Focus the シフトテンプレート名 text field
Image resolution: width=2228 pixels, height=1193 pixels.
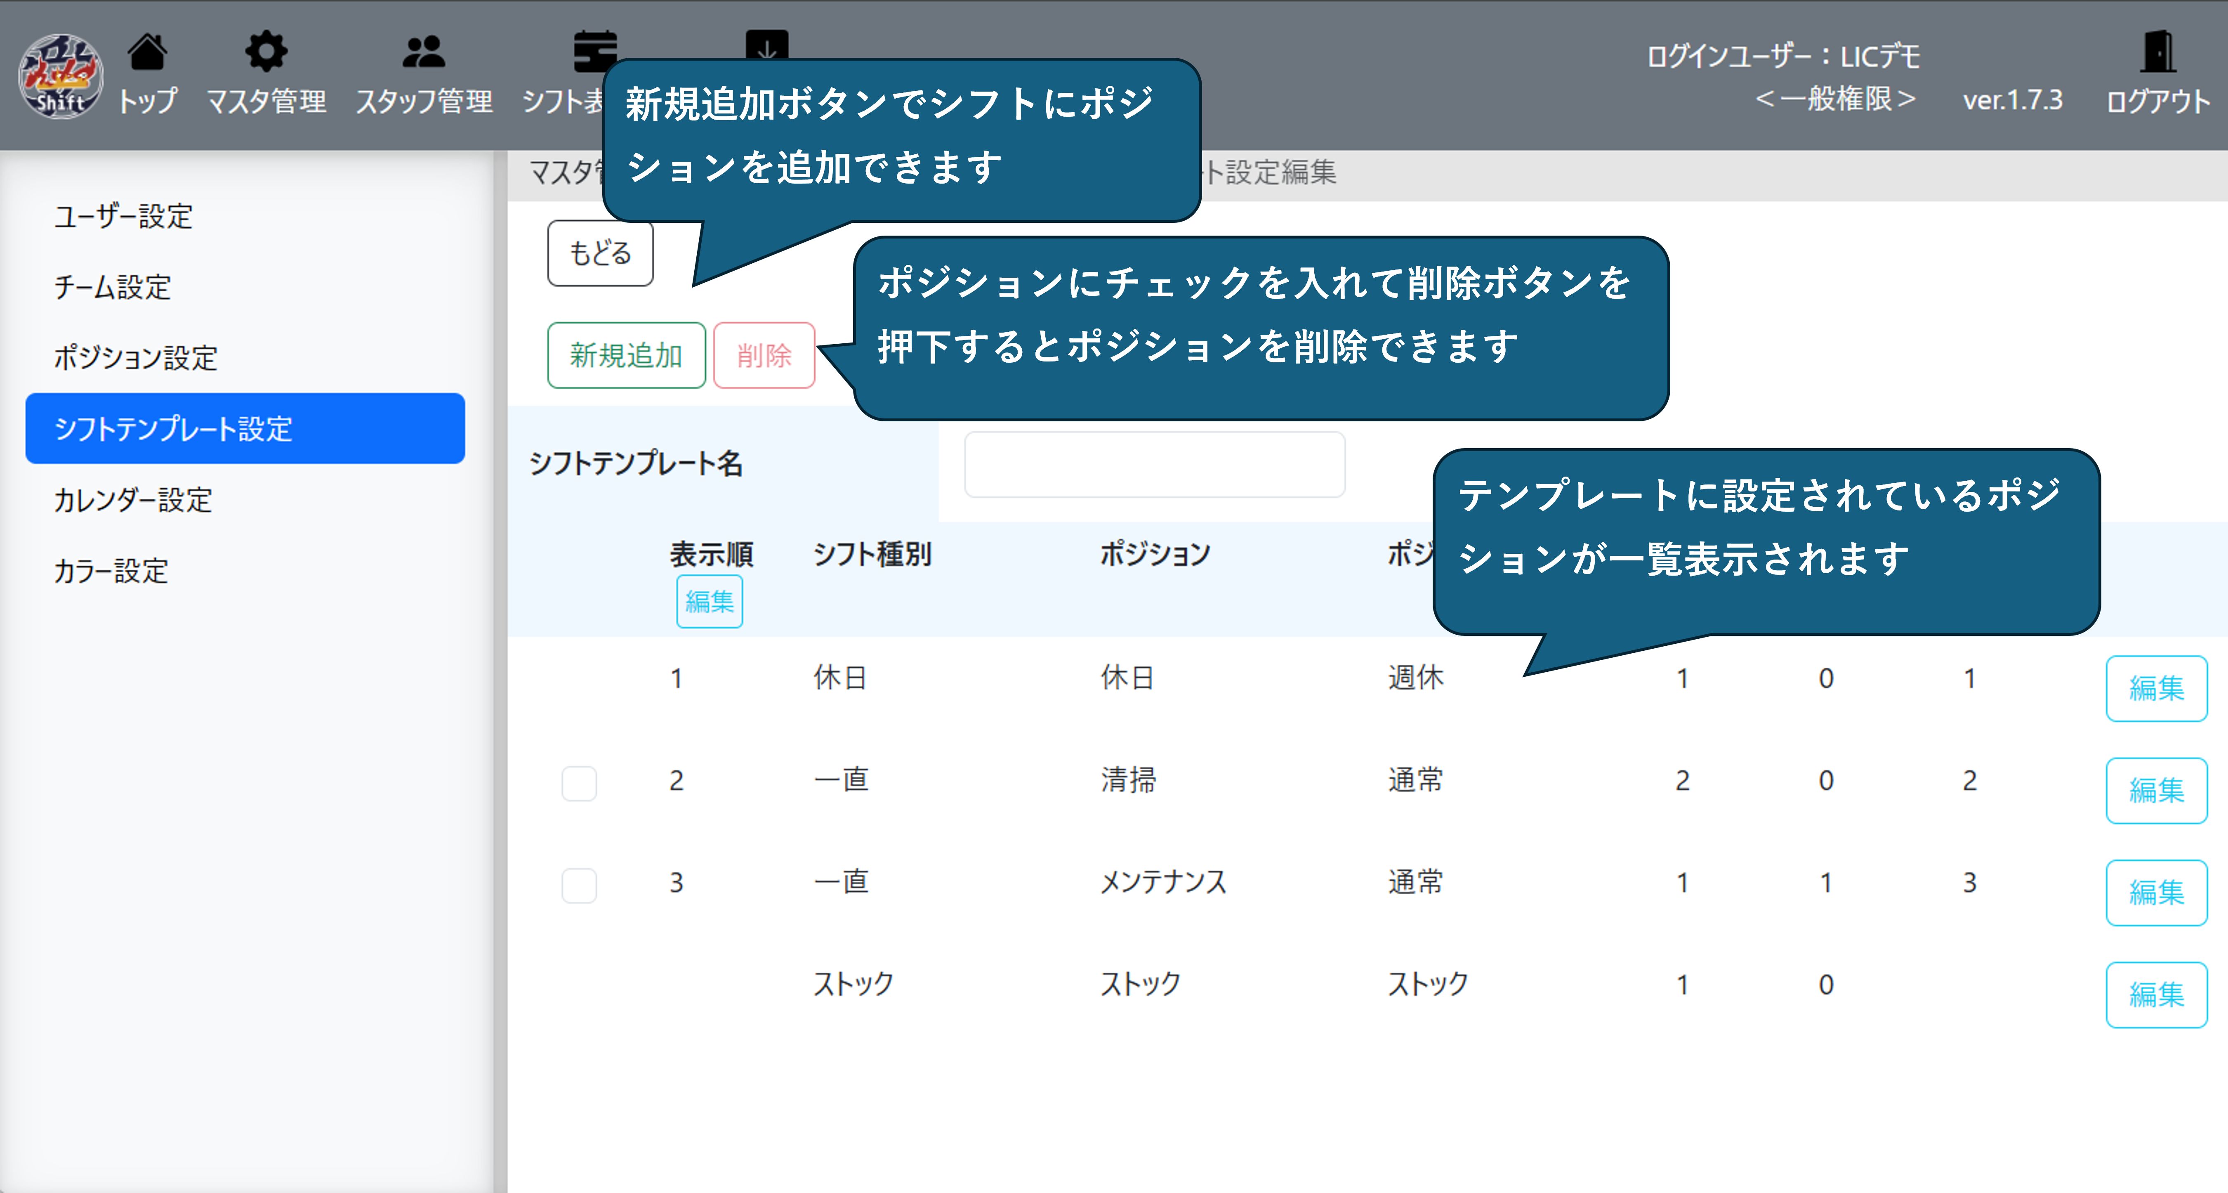click(1154, 465)
